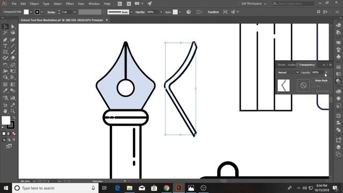Swap fill and stroke colors

(14, 118)
